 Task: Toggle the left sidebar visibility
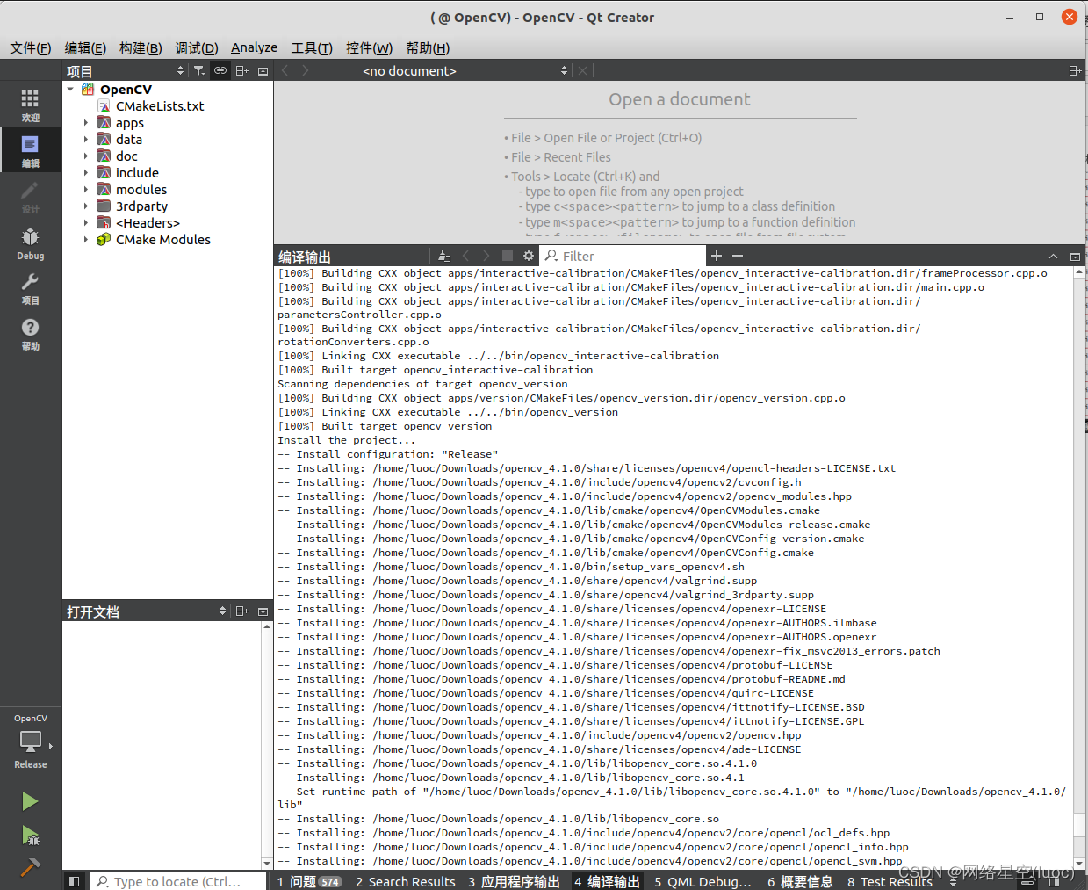(75, 880)
